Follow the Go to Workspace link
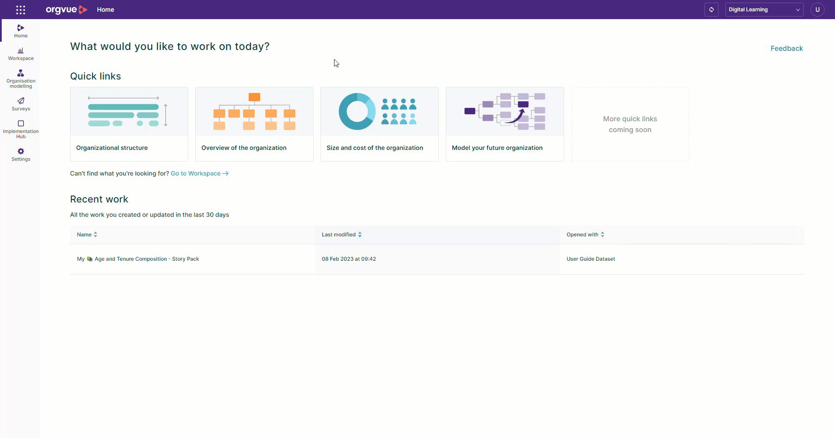This screenshot has height=438, width=835. point(199,173)
